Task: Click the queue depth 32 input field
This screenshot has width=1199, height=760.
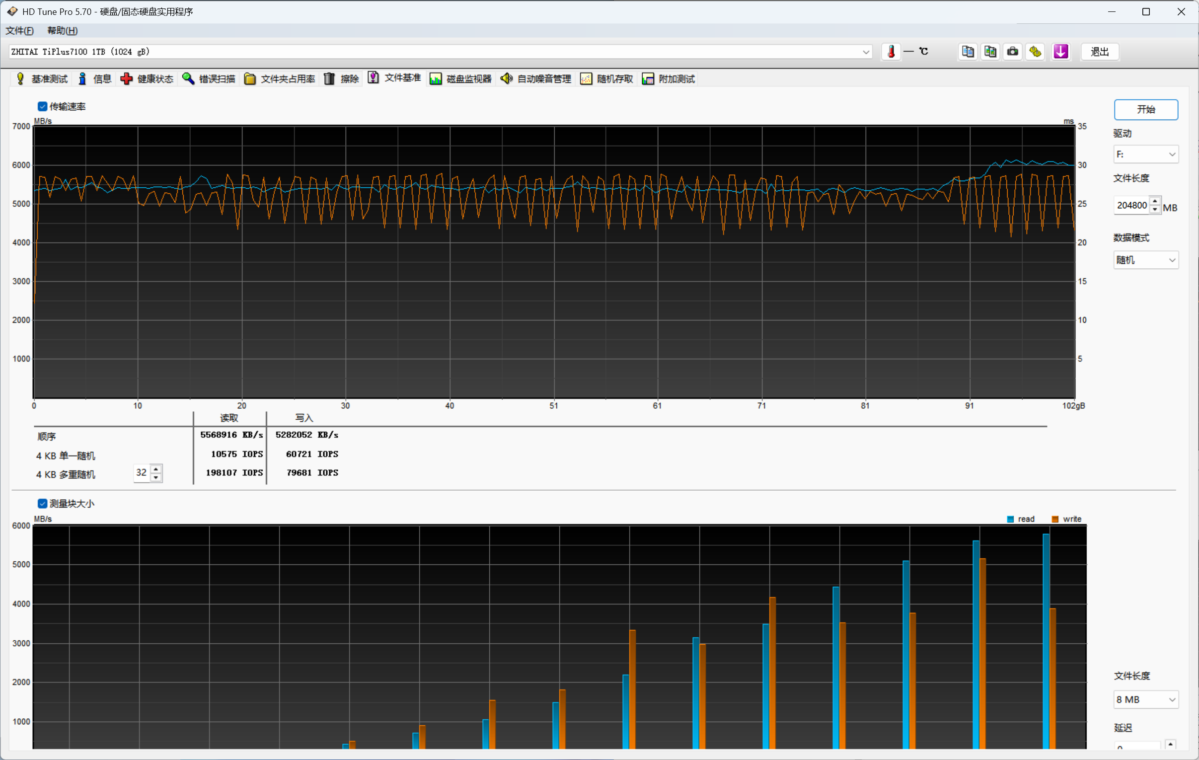Action: [x=142, y=472]
